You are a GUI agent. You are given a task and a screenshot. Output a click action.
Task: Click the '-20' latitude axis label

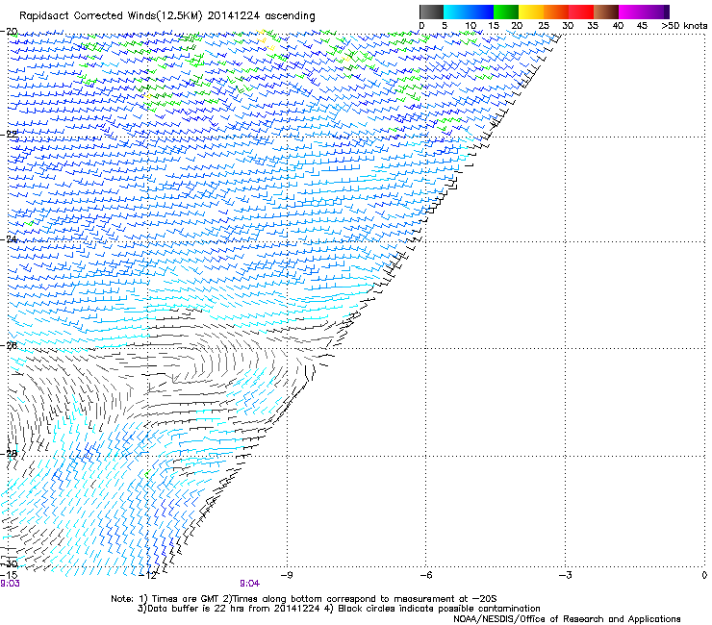(9, 32)
